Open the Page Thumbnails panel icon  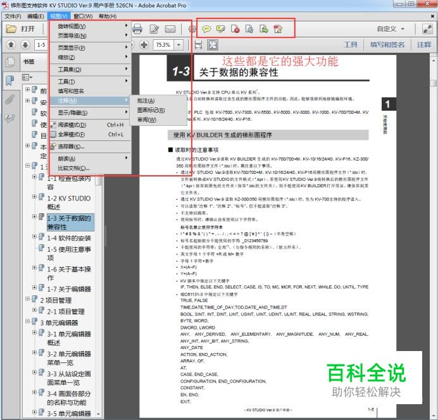[10, 62]
